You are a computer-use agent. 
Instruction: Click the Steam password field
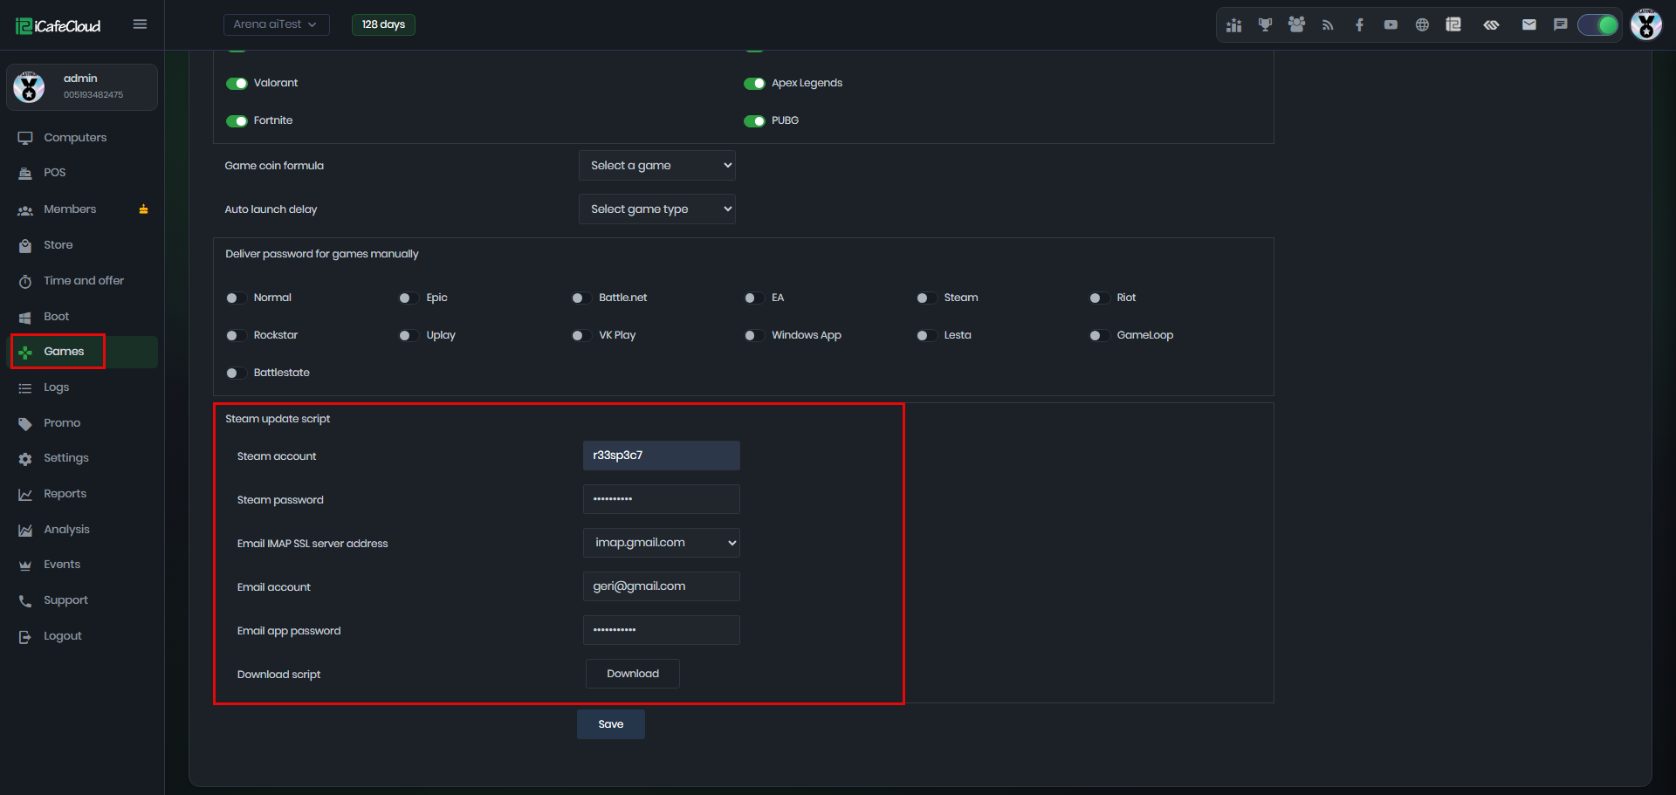[662, 499]
